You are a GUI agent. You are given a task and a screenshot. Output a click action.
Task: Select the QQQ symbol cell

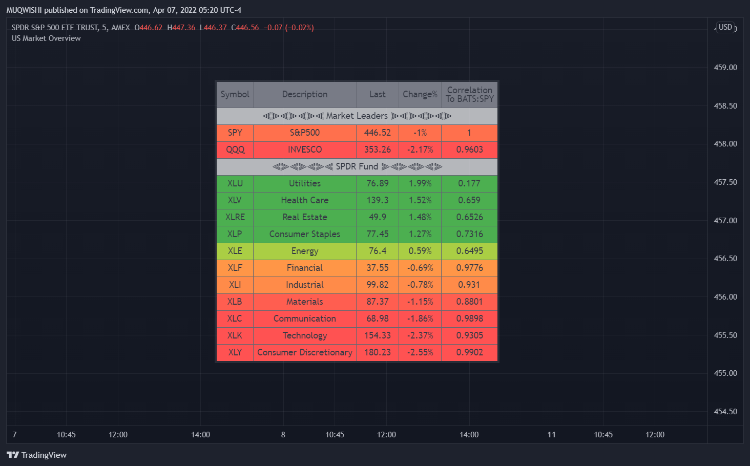[x=235, y=150]
